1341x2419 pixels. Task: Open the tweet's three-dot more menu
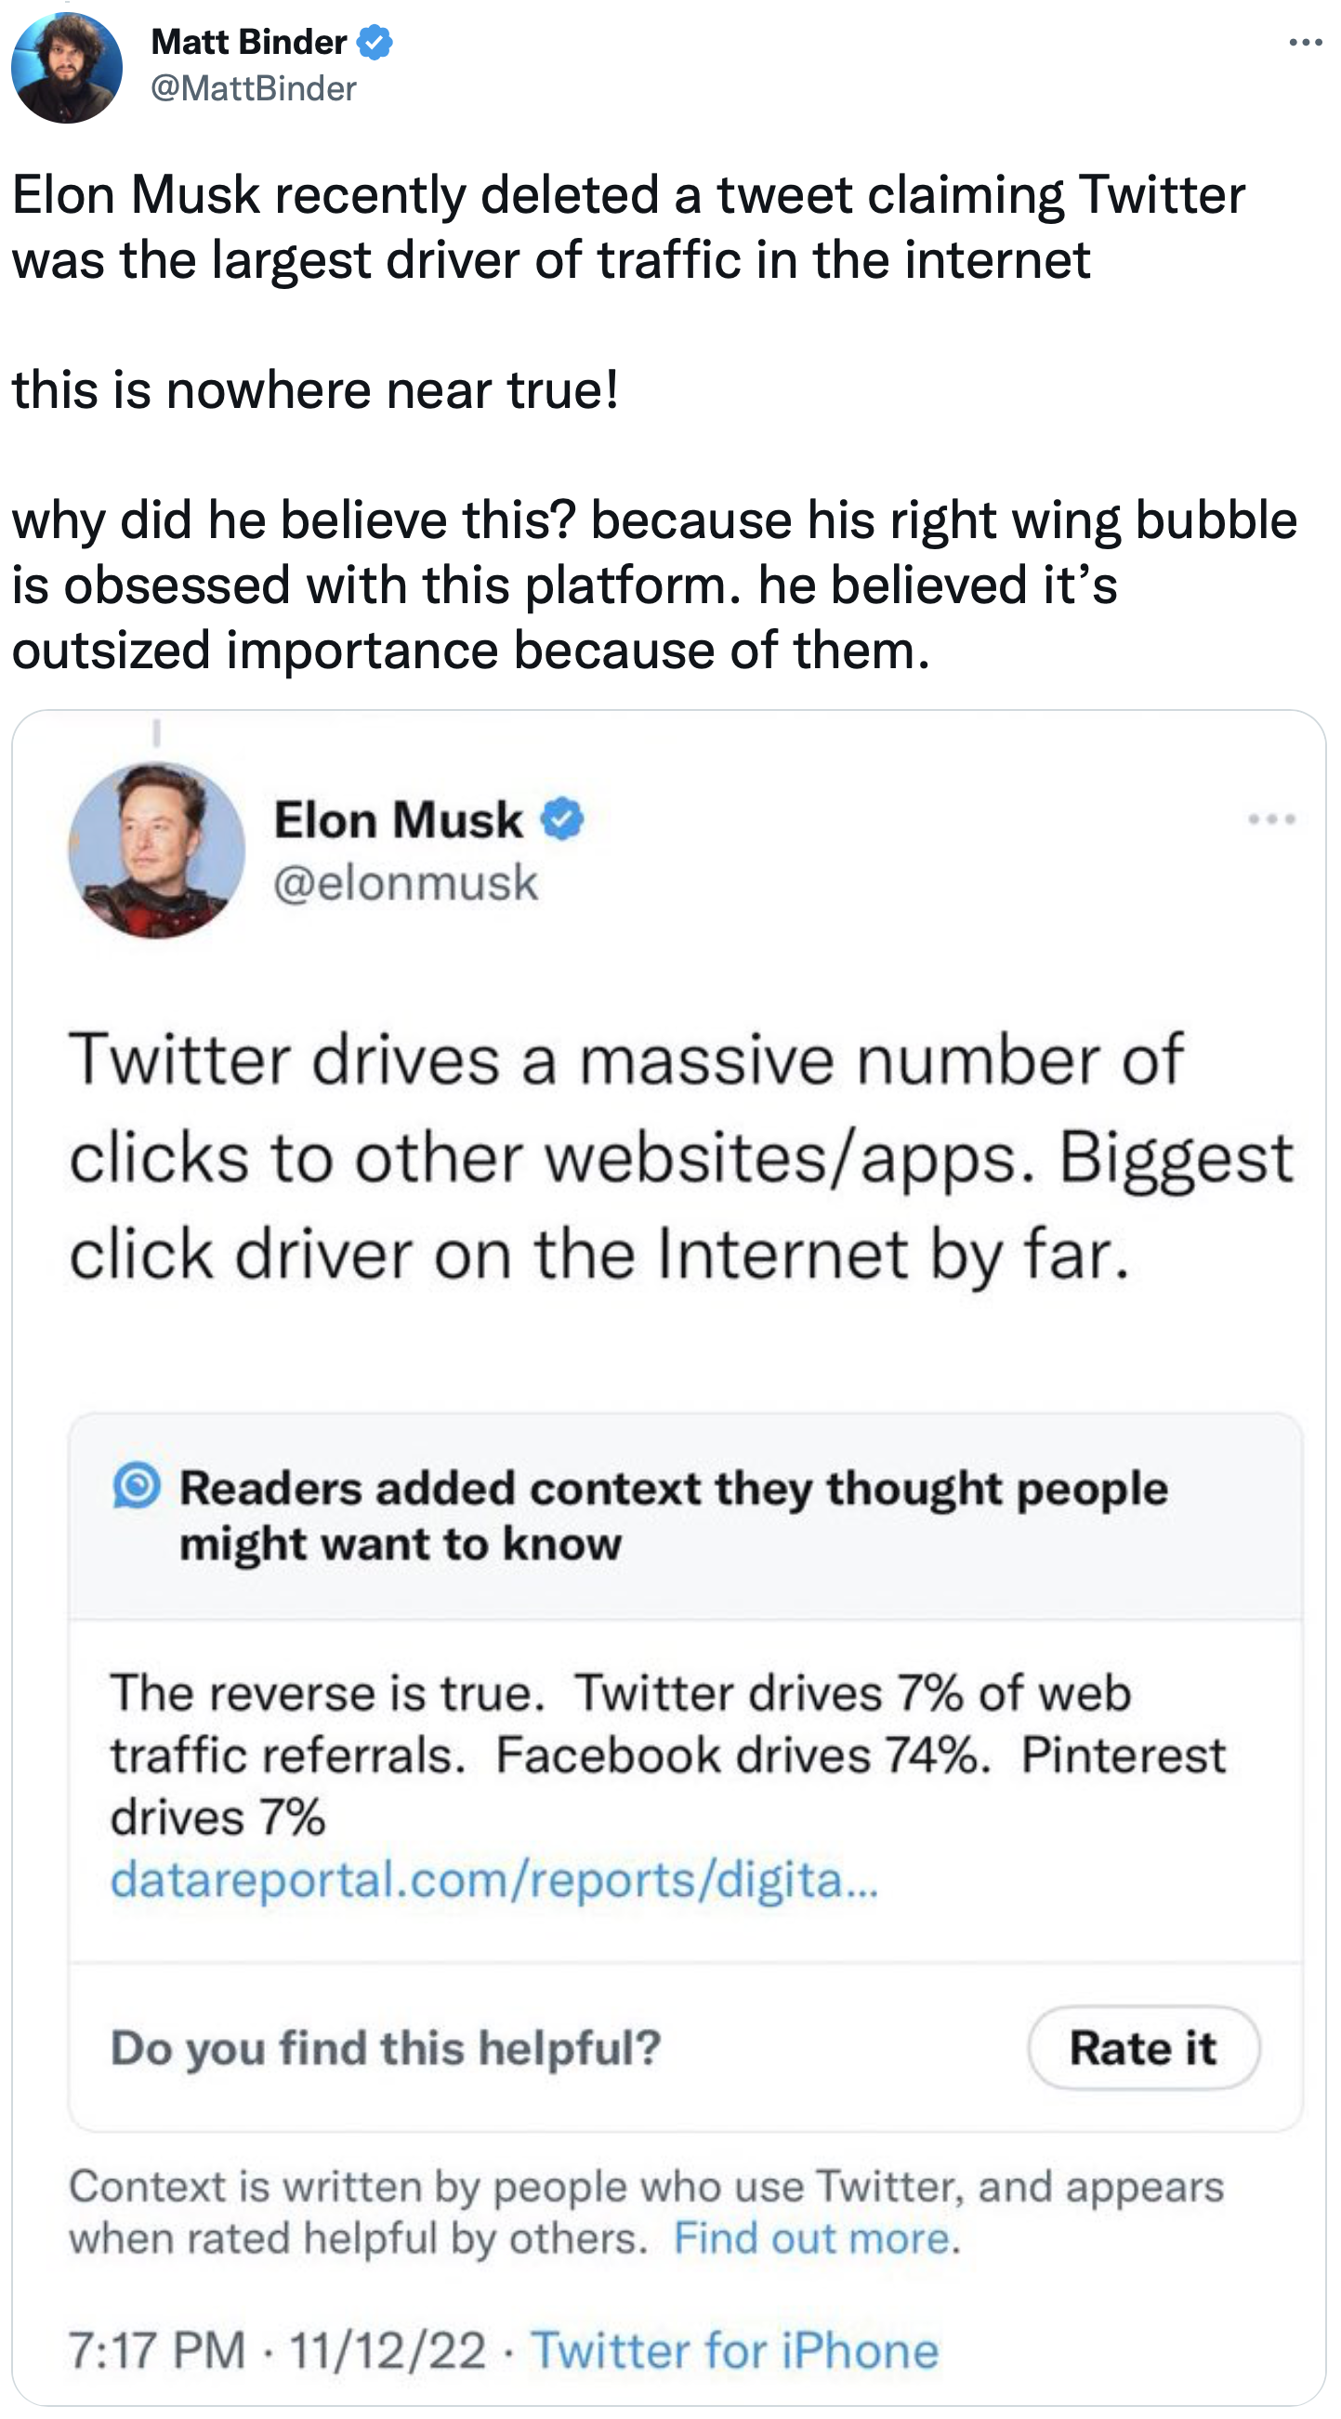pos(1305,43)
